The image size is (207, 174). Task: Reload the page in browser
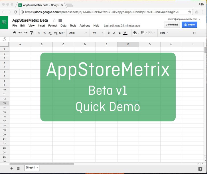pos(15,12)
